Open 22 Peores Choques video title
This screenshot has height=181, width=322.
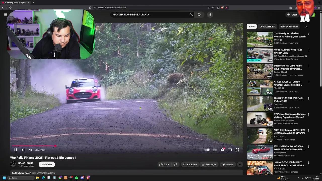[290, 116]
